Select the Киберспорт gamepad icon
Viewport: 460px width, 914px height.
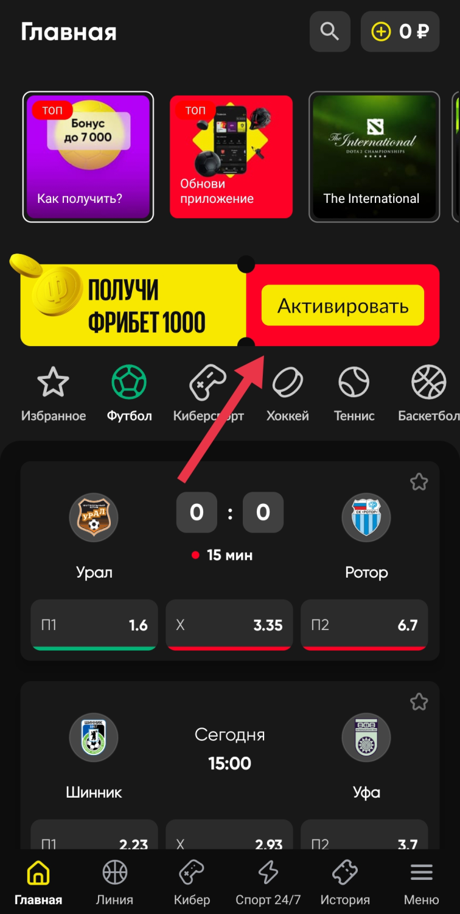pyautogui.click(x=208, y=382)
